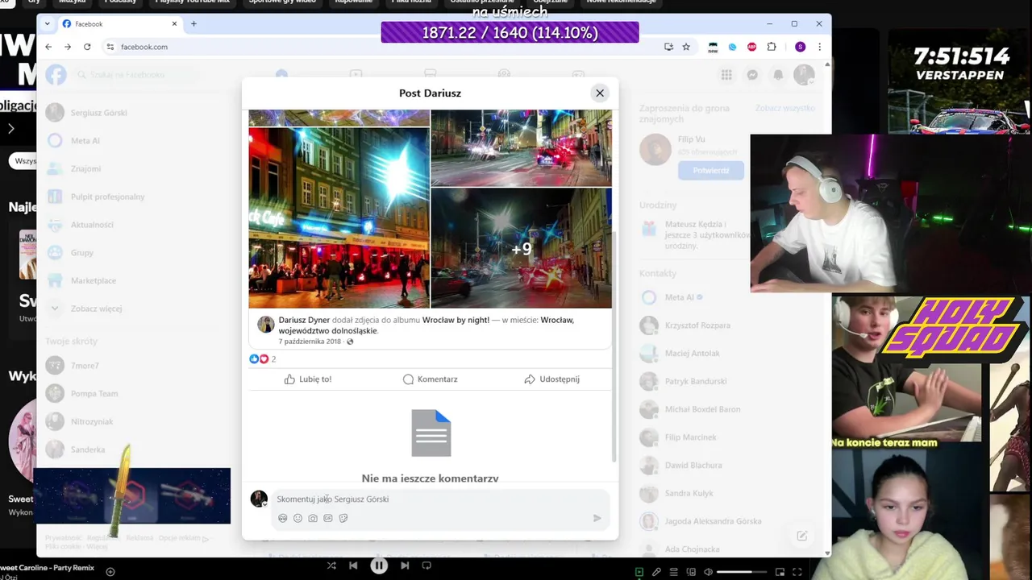This screenshot has height=580, width=1032.
Task: Mute the player volume
Action: point(708,572)
